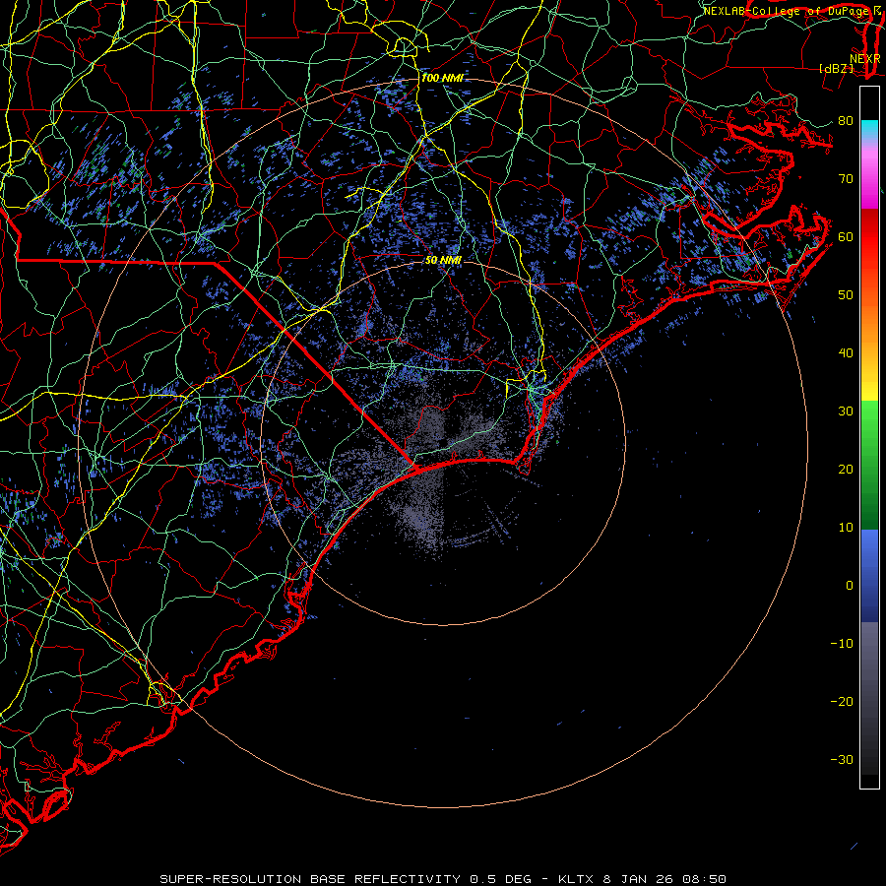Image resolution: width=886 pixels, height=886 pixels.
Task: Click the 70 value on dBZ scale
Action: click(x=846, y=179)
